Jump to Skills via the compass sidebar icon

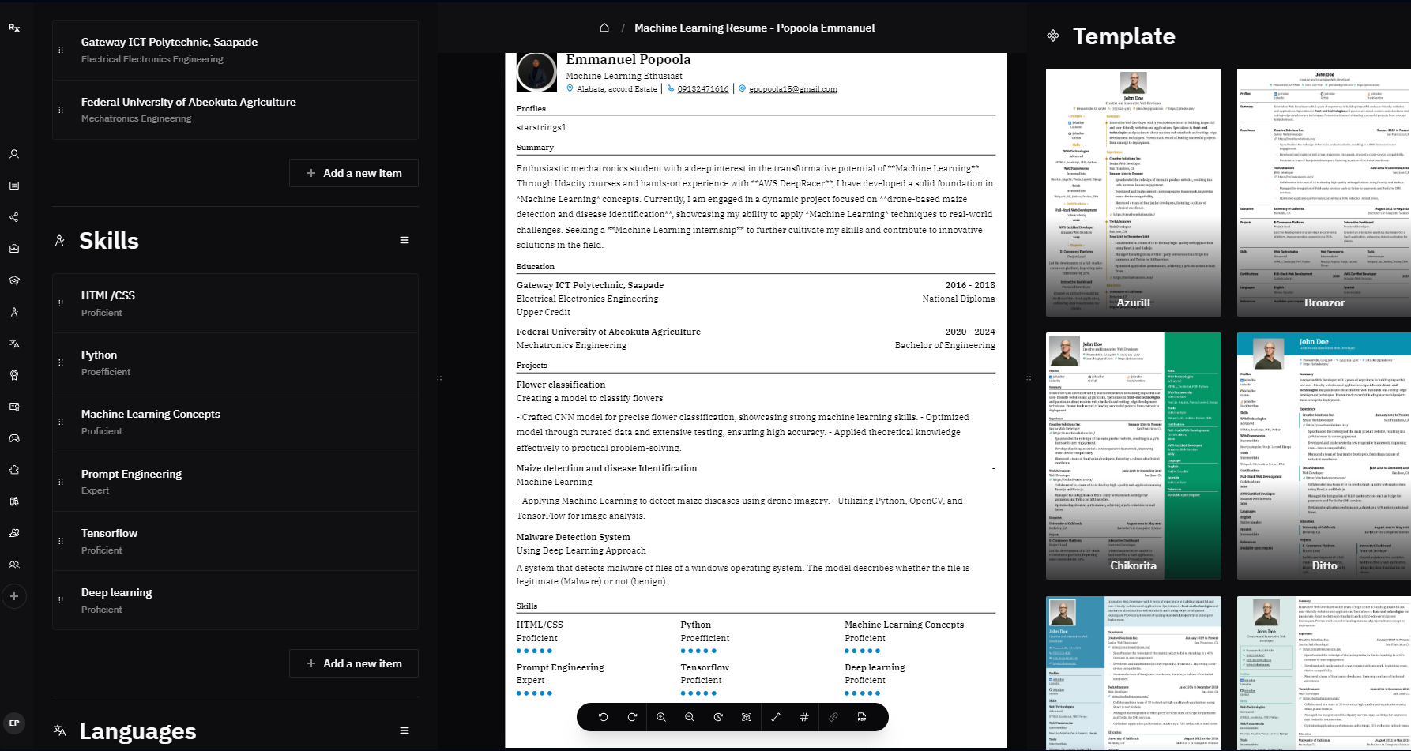(14, 312)
